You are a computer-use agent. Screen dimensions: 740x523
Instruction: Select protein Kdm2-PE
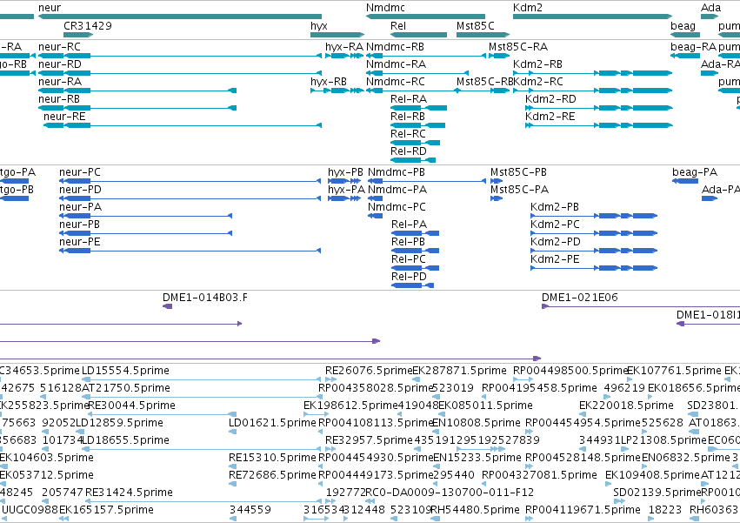pyautogui.click(x=555, y=260)
